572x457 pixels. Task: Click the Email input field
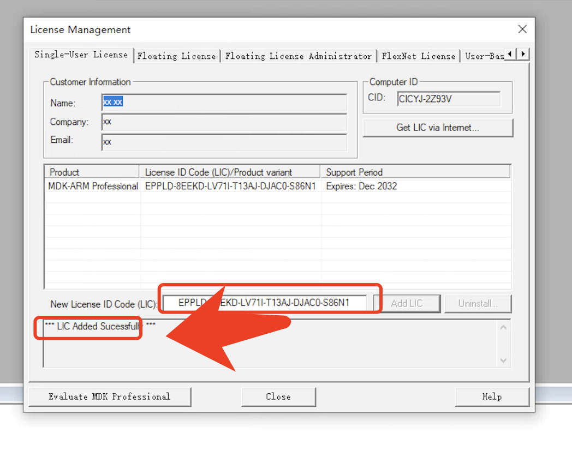pos(224,142)
